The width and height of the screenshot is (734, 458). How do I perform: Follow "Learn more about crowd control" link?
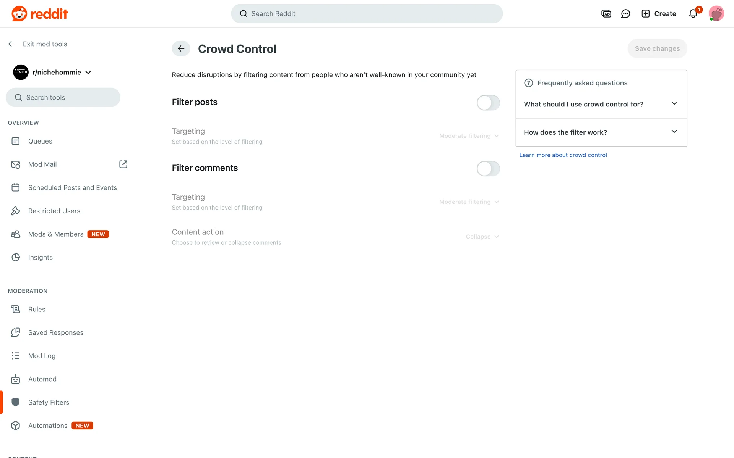click(x=563, y=155)
